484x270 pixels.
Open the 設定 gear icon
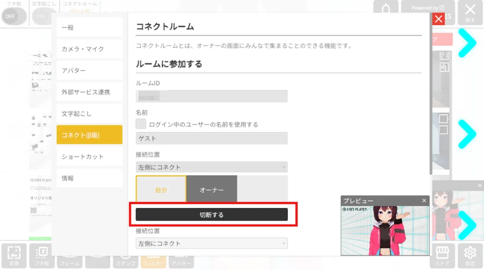[470, 255]
